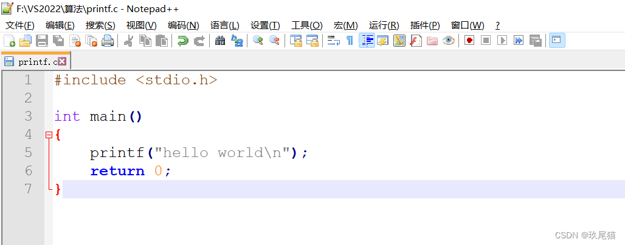
Task: Click the Playback macro triangle icon
Action: tap(502, 41)
